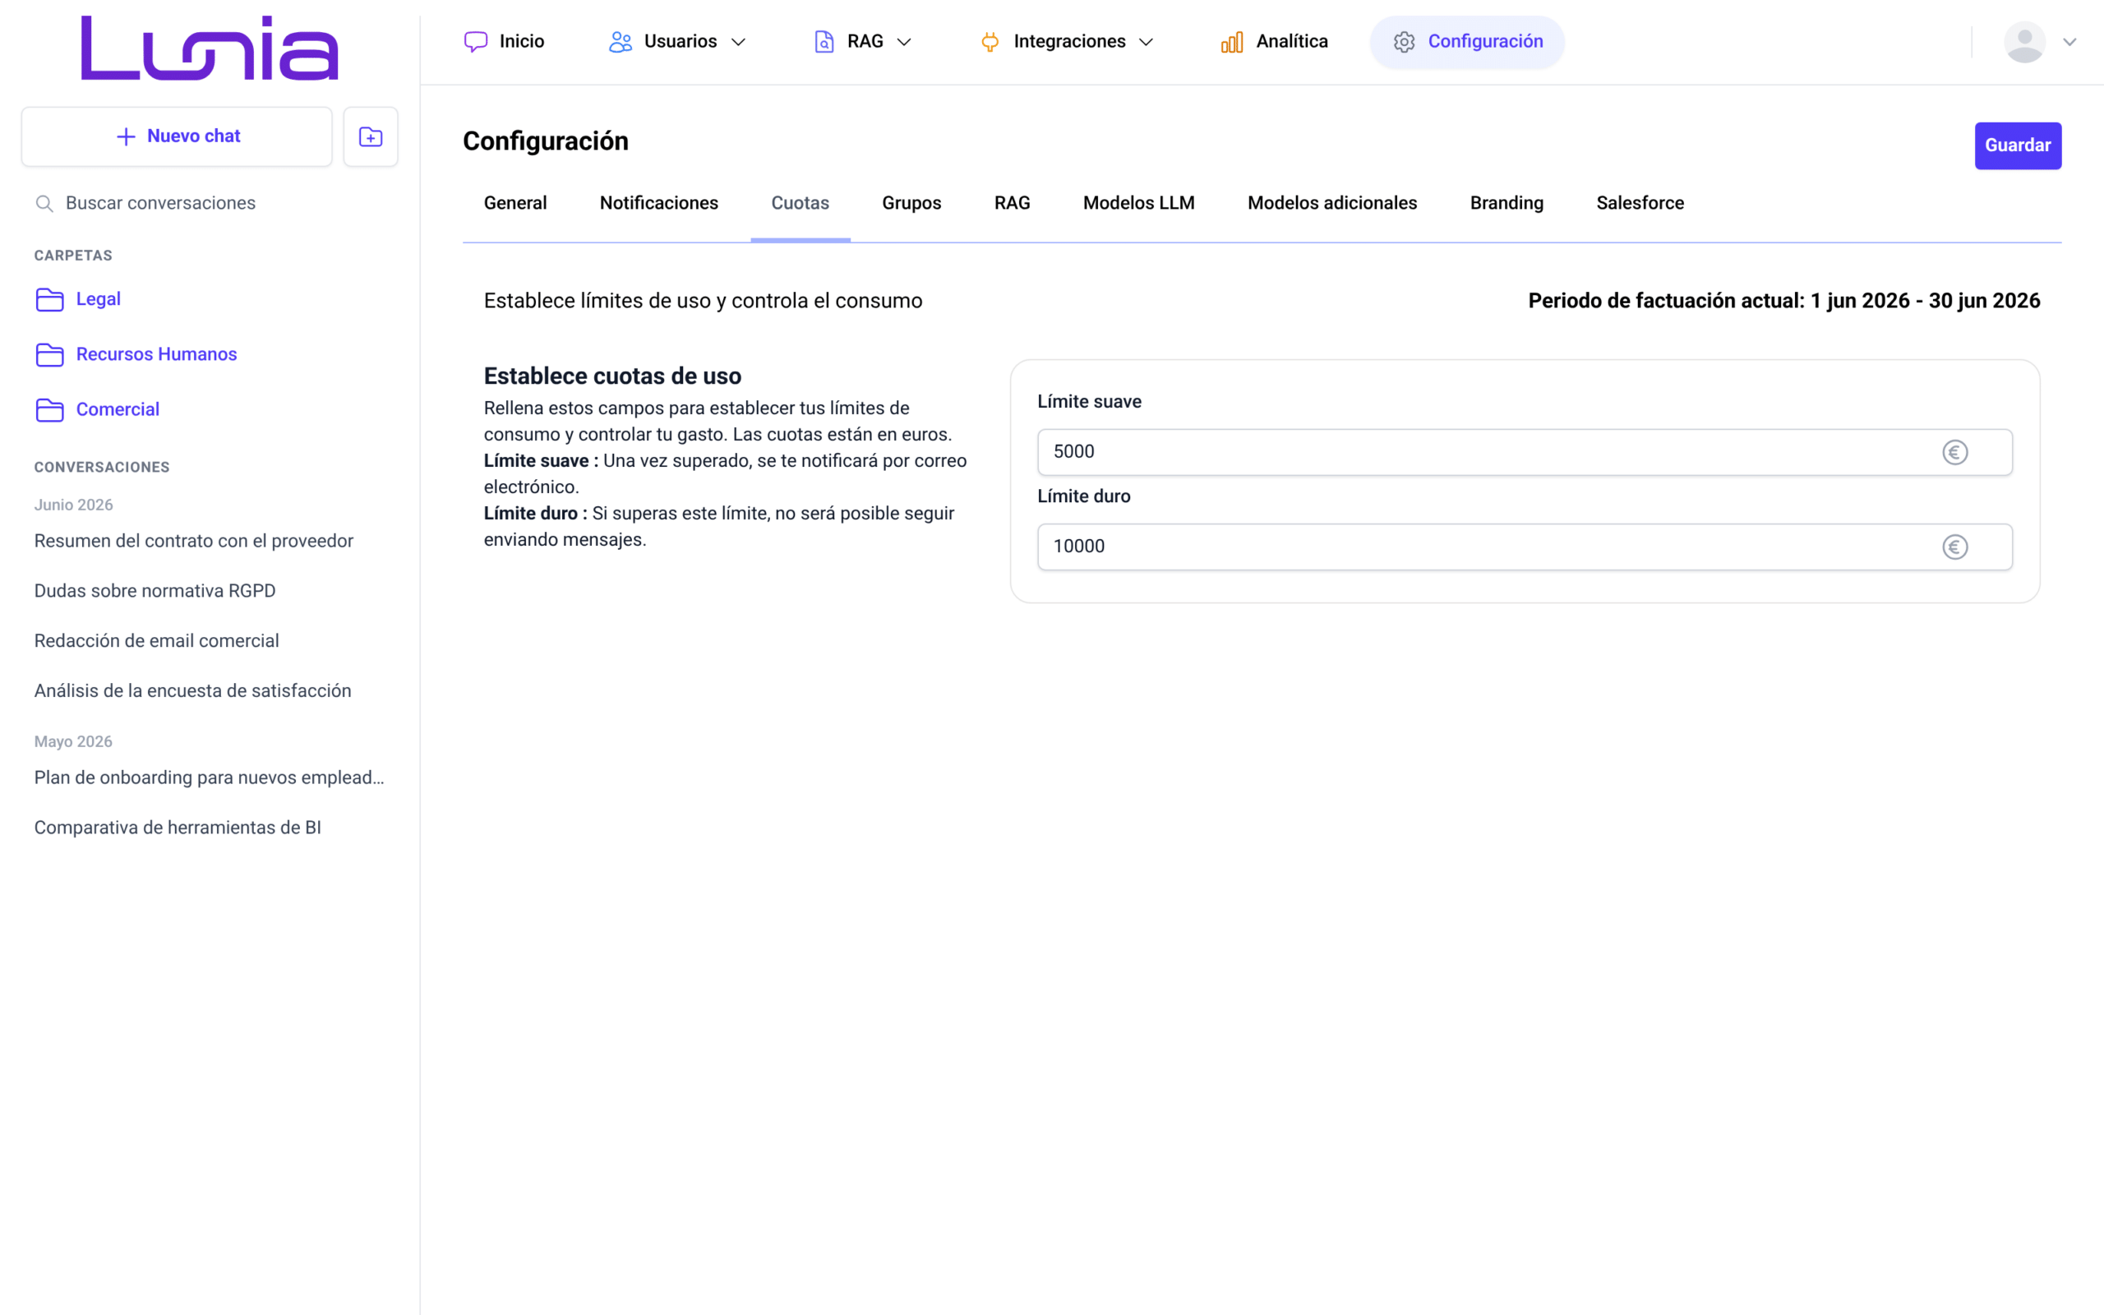Screen dimensions: 2104x1315
Task: Click the search magnifier icon
Action: pos(44,204)
